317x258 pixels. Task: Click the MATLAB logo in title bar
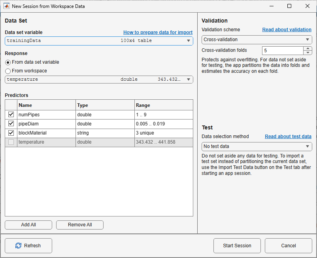(6, 6)
